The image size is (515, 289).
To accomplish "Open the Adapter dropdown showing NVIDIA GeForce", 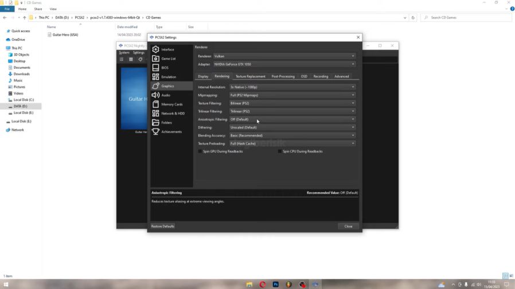I will pos(284,64).
